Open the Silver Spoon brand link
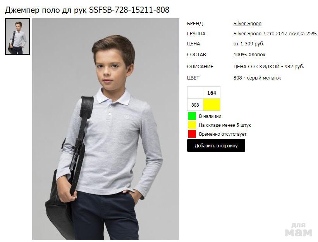Viewport: 318px width, 242px height. (247, 24)
